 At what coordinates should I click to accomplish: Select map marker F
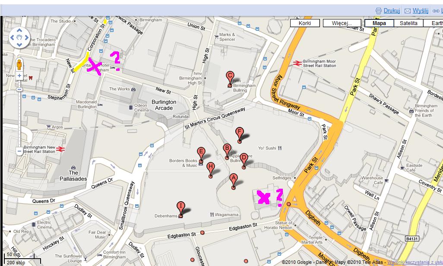240,133
